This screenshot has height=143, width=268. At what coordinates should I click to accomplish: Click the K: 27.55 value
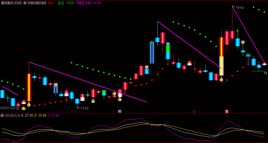click(x=27, y=116)
